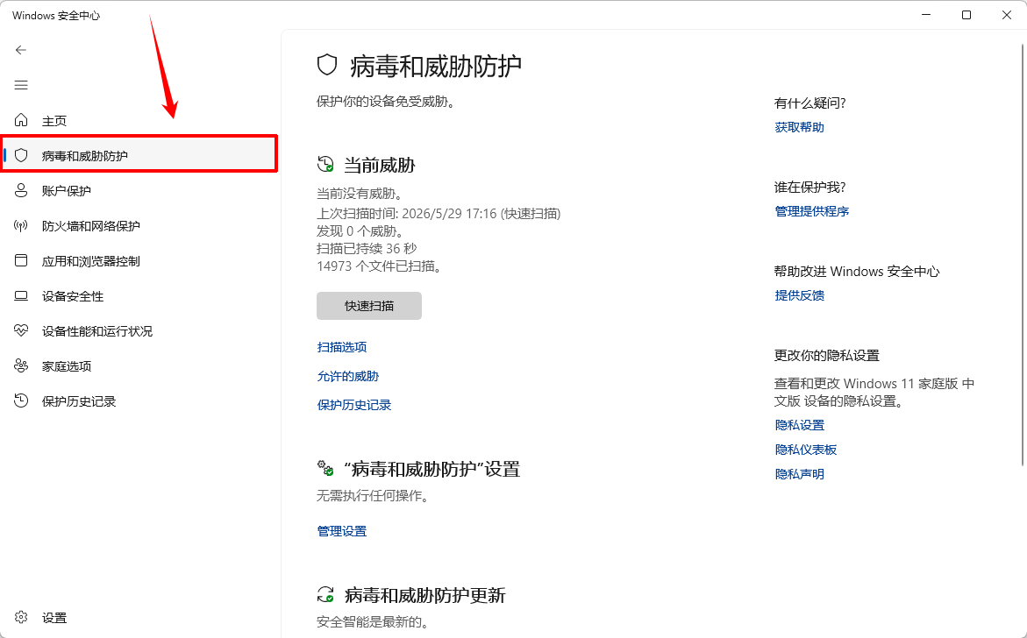1027x638 pixels.
Task: Go to 应用和浏览器控制
Action: pyautogui.click(x=91, y=261)
